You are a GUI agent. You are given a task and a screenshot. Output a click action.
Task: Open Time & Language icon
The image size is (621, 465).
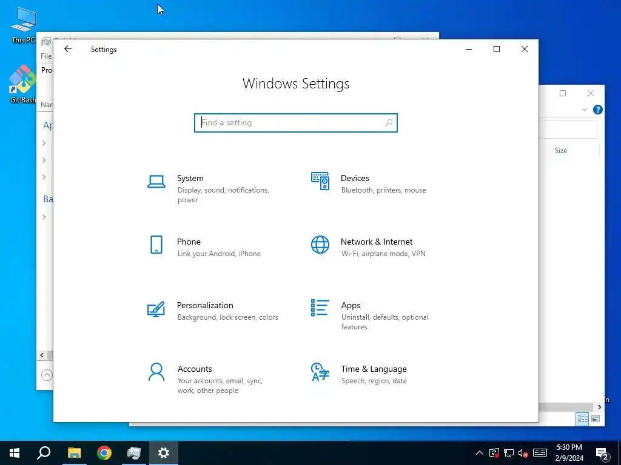tap(320, 372)
